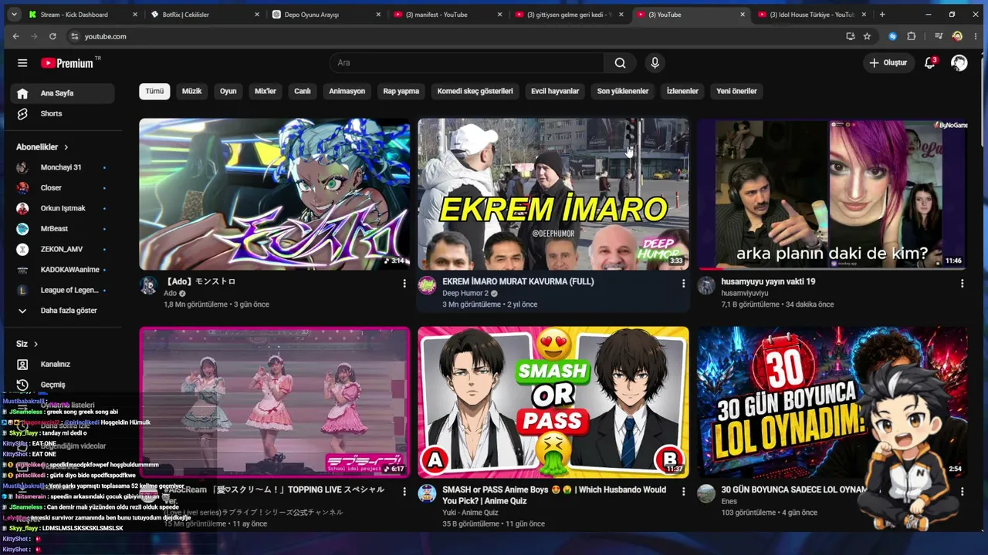
Task: Expand the Siz section
Action: (27, 344)
